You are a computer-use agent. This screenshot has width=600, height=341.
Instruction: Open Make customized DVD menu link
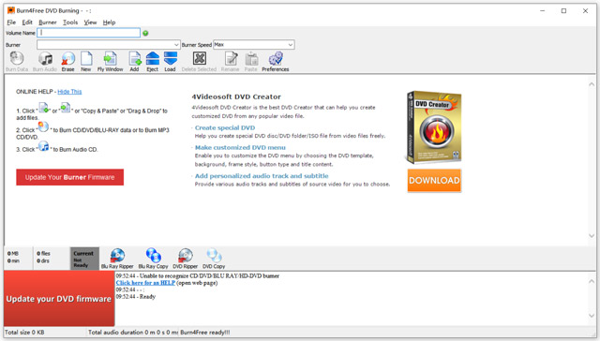[x=240, y=148]
